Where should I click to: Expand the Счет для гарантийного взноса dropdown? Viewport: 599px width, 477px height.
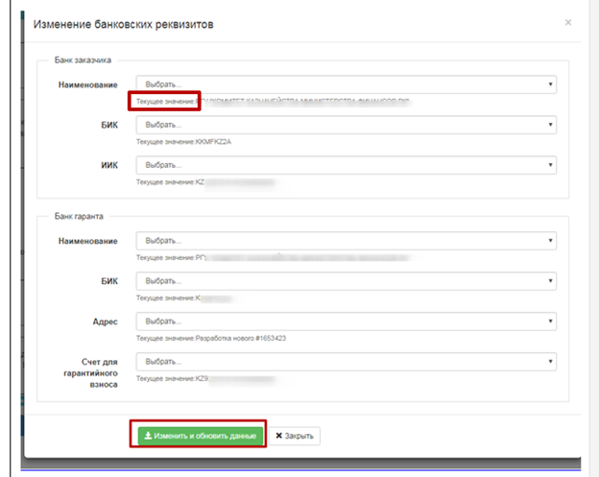click(346, 362)
